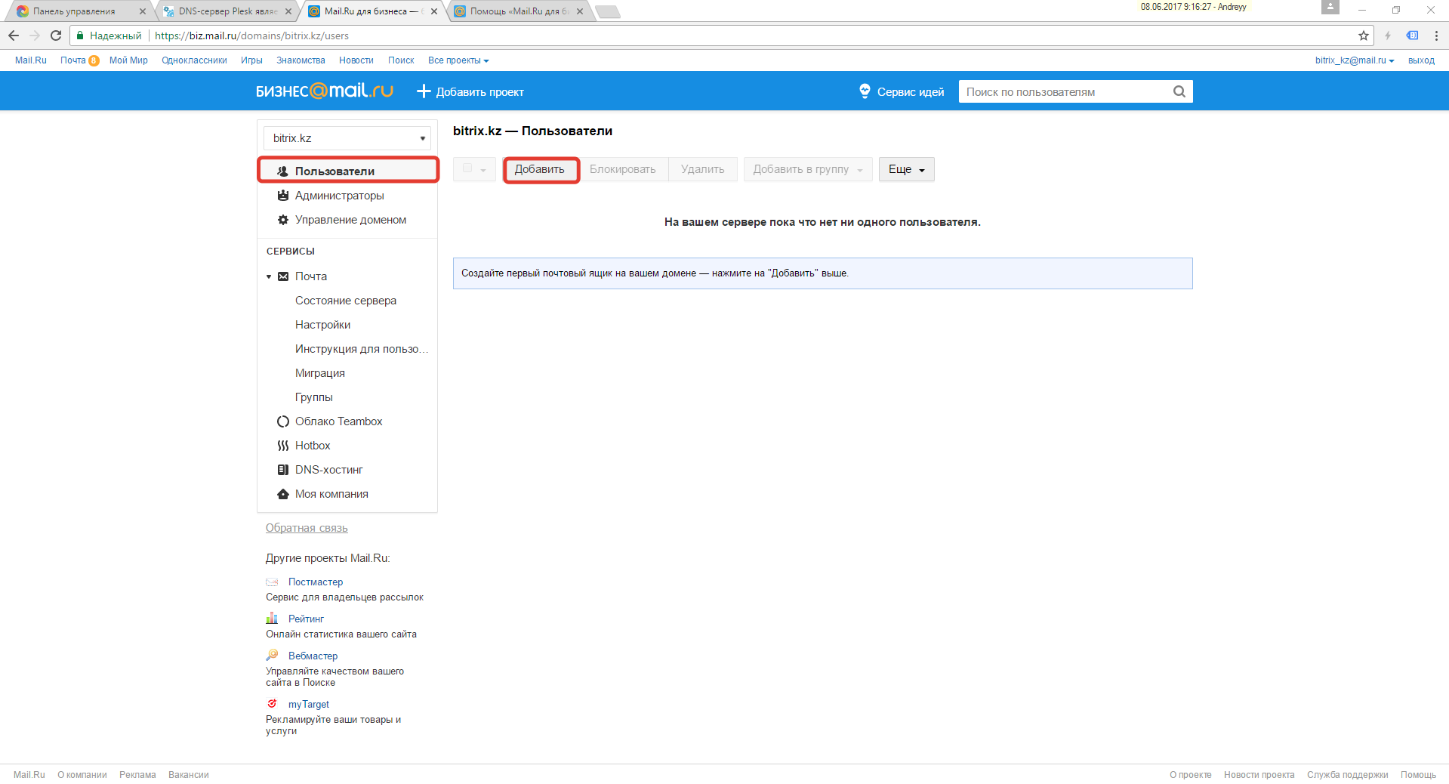Open Миграция under Почта

pyautogui.click(x=320, y=373)
